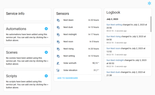
Task: Add a new automation with plus icon
Action: pos(46,29)
